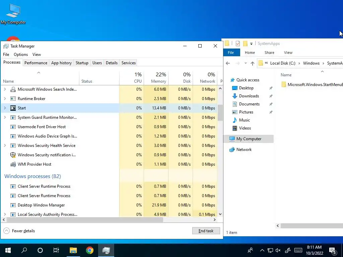
Task: Switch to Details tab
Action: click(112, 63)
